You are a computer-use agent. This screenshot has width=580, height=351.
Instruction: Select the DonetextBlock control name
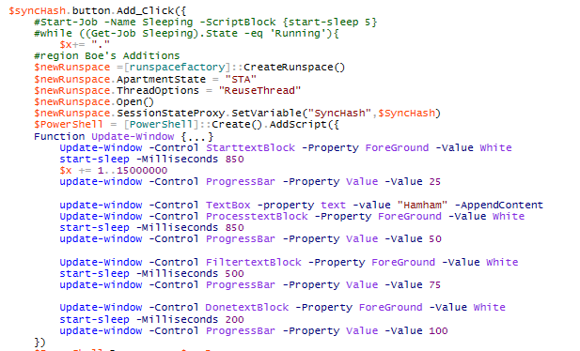click(x=247, y=308)
